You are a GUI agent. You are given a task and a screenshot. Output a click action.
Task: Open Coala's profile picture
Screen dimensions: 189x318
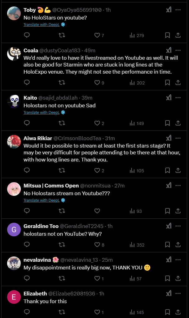click(14, 54)
